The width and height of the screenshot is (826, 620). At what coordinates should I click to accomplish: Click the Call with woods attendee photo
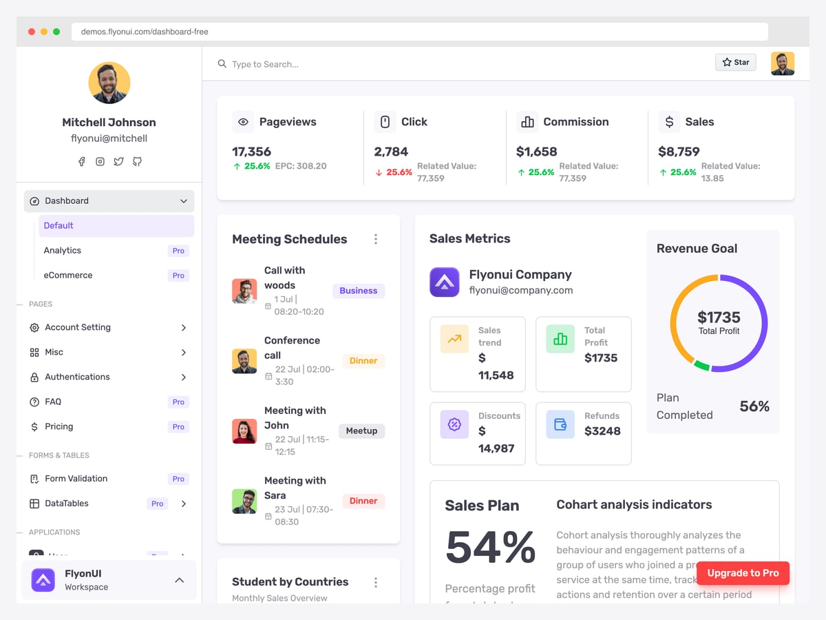[244, 291]
